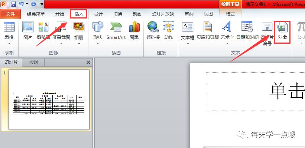The height and width of the screenshot is (148, 305).
Task: Open the 切换 transitions tab
Action: (118, 14)
